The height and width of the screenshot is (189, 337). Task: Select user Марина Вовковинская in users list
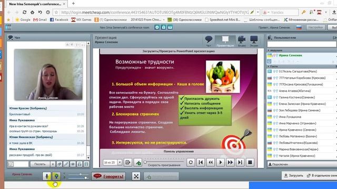(x=299, y=149)
